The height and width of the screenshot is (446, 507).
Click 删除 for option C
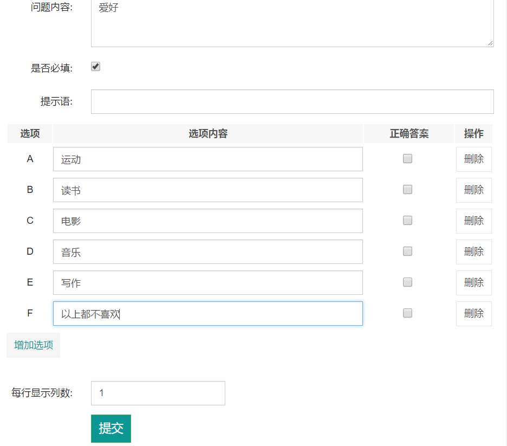coord(473,221)
